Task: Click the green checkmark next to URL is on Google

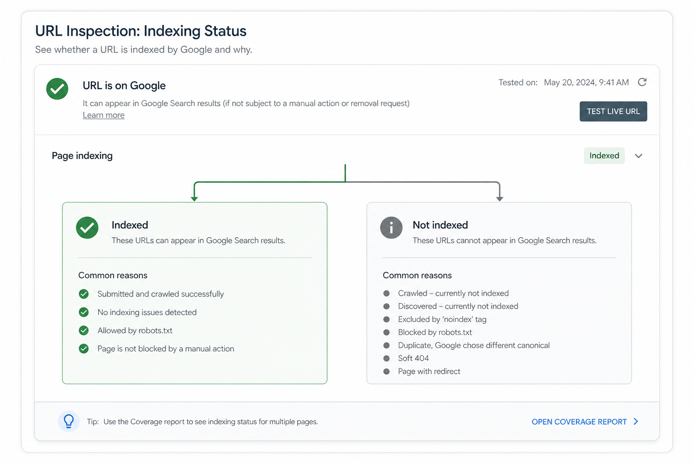Action: [57, 89]
